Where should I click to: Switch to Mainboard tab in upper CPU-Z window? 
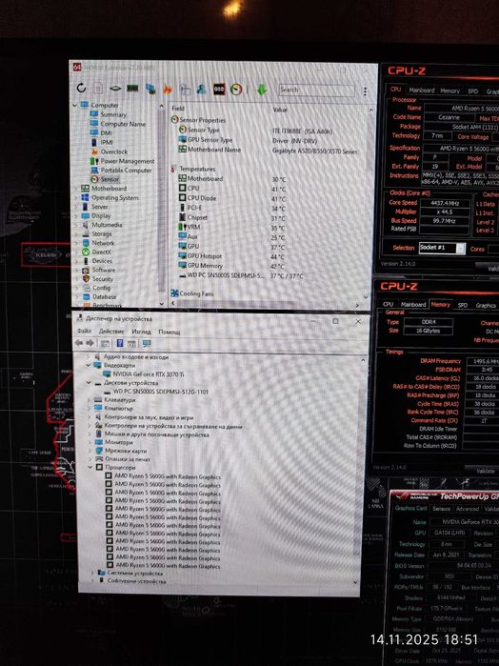tap(421, 91)
